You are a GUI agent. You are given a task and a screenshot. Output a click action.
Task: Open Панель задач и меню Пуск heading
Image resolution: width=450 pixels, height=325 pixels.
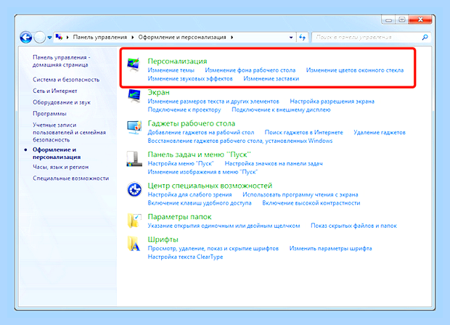[x=199, y=155]
